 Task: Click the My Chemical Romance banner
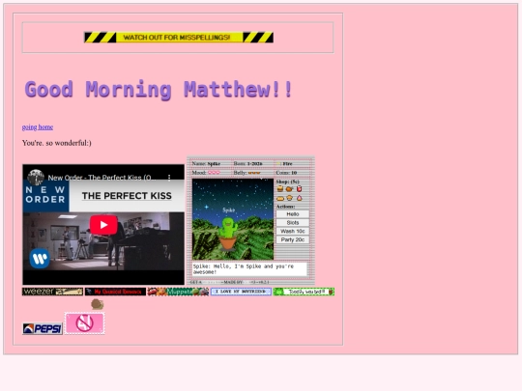click(x=115, y=292)
